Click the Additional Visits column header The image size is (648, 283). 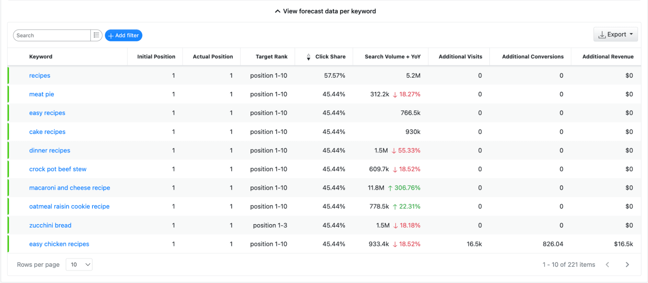point(460,57)
